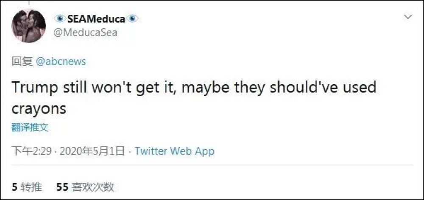Screen dimensions: 424x200
Task: Click the @MeducaSea handle
Action: click(x=86, y=32)
